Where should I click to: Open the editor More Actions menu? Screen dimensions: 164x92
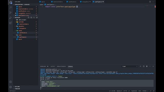click(153, 2)
